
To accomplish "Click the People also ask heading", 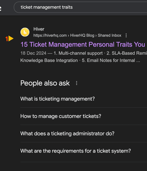I will pos(45,83).
